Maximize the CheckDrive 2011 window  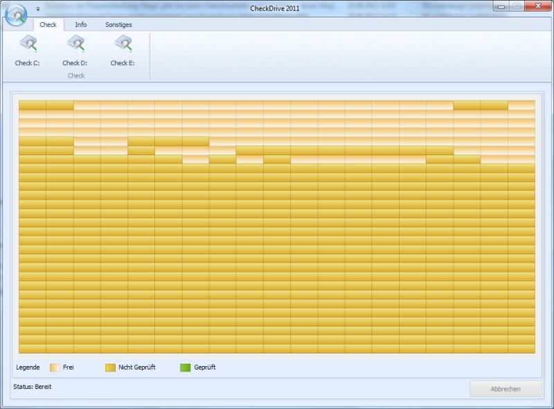[x=517, y=6]
